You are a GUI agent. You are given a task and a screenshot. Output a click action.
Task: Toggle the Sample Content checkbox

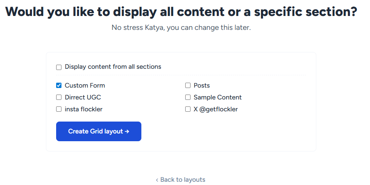[x=188, y=97]
